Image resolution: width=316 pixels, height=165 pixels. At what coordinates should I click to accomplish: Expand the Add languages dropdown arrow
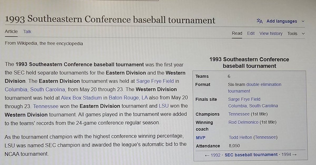pyautogui.click(x=303, y=22)
